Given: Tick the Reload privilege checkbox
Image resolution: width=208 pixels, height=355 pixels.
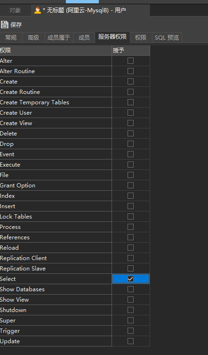Looking at the screenshot, I should point(130,248).
